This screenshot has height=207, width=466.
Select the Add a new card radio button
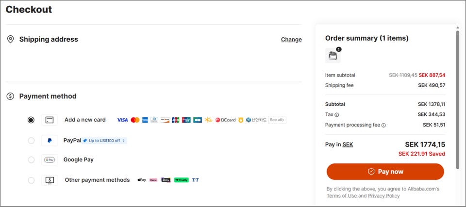pos(31,120)
